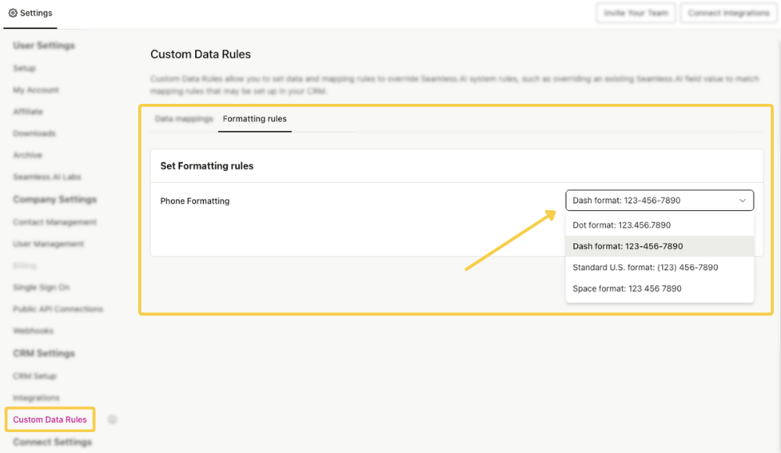
Task: Open Downloads in sidebar
Action: pyautogui.click(x=34, y=134)
